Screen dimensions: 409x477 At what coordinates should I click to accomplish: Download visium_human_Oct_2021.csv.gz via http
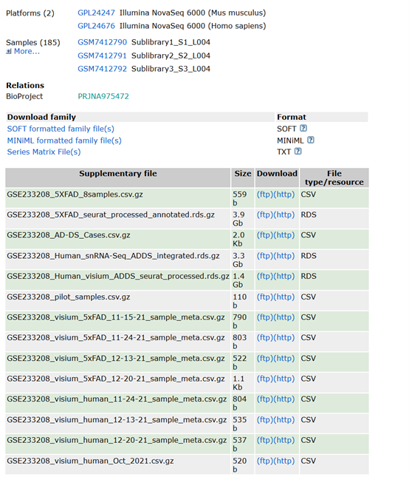pos(284,461)
